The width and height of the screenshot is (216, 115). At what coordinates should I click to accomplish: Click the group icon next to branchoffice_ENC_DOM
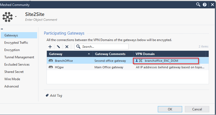coord(141,60)
